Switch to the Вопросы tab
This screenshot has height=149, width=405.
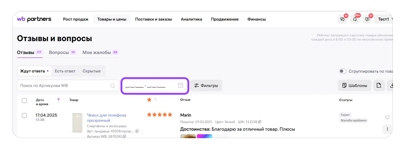click(59, 52)
